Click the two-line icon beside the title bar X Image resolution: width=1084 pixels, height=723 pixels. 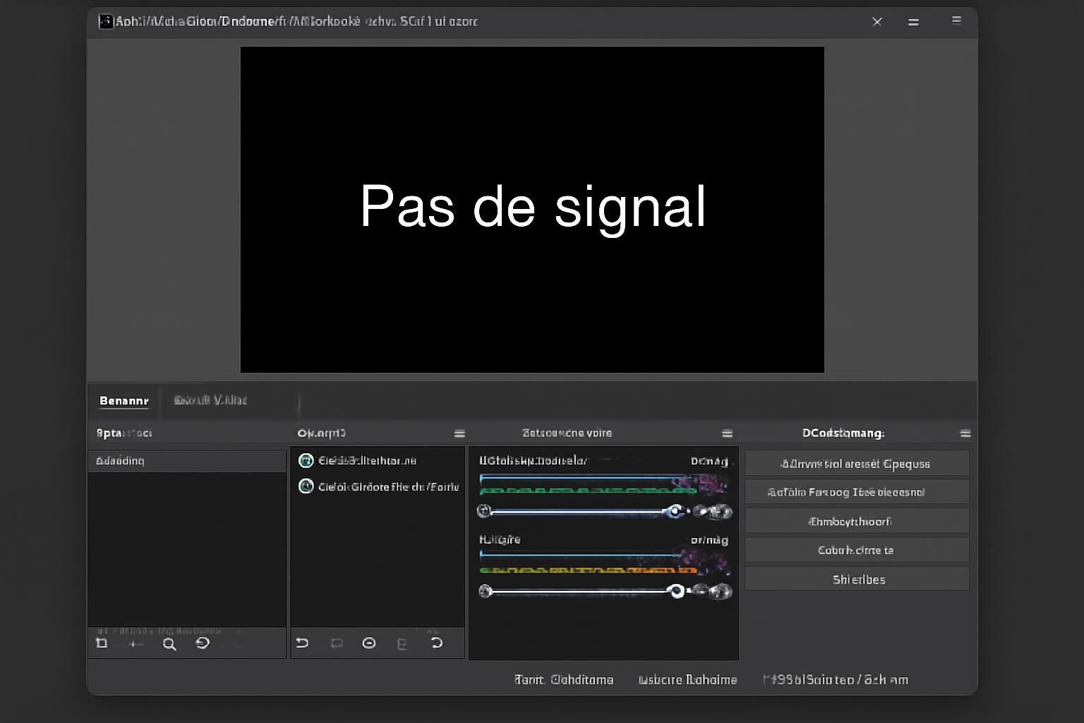[913, 22]
